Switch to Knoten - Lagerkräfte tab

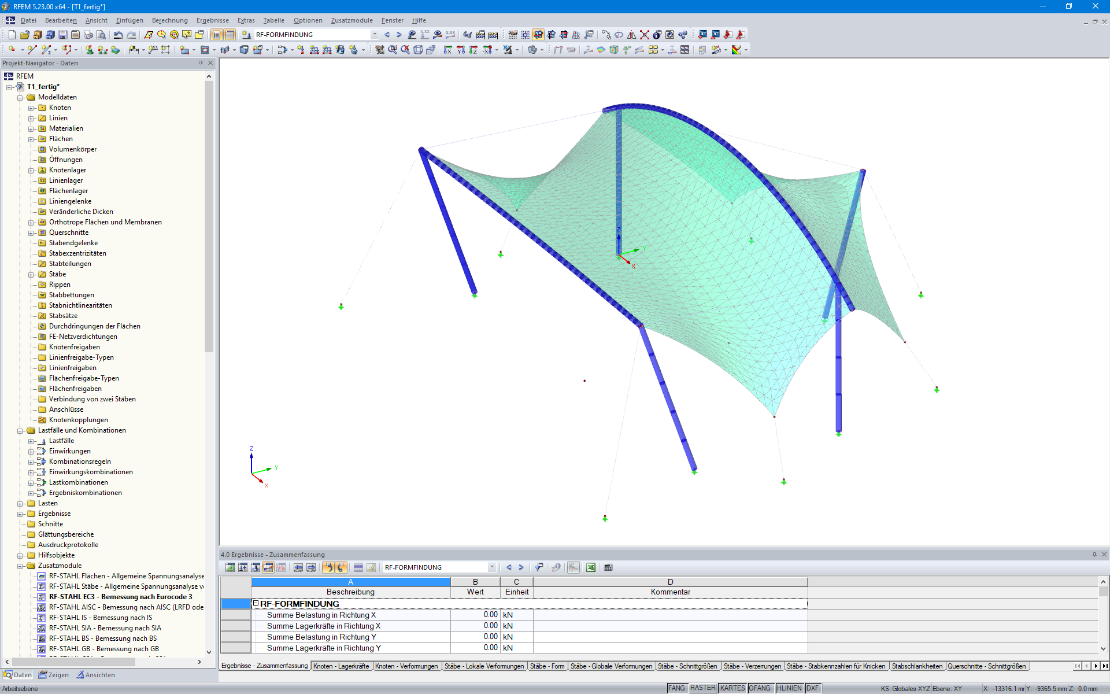tap(341, 666)
